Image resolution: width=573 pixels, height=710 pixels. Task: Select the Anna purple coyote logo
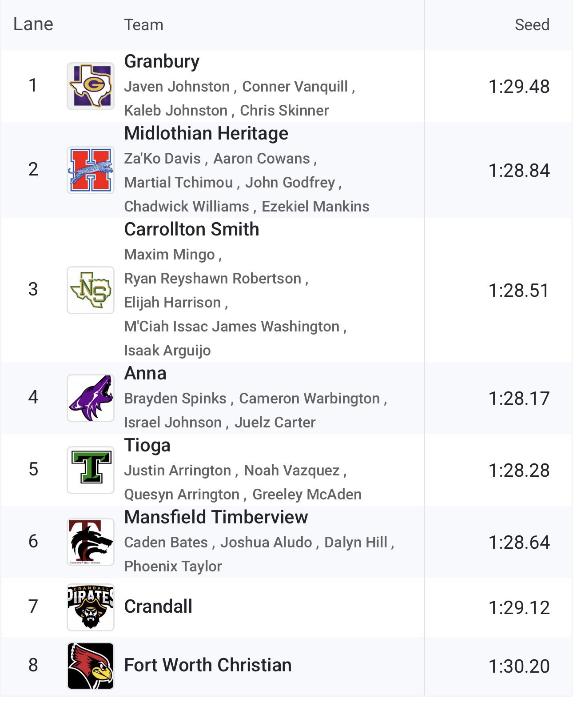point(91,398)
